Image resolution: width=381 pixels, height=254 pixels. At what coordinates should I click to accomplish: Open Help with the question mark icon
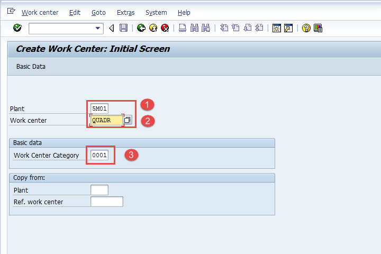306,28
